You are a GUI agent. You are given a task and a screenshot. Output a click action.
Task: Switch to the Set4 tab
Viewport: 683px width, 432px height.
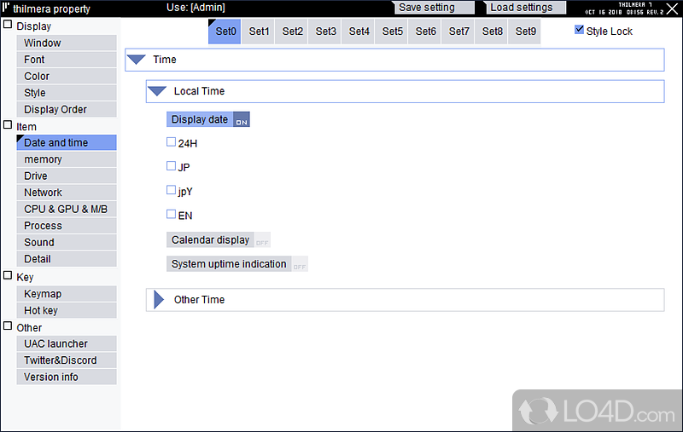[359, 32]
